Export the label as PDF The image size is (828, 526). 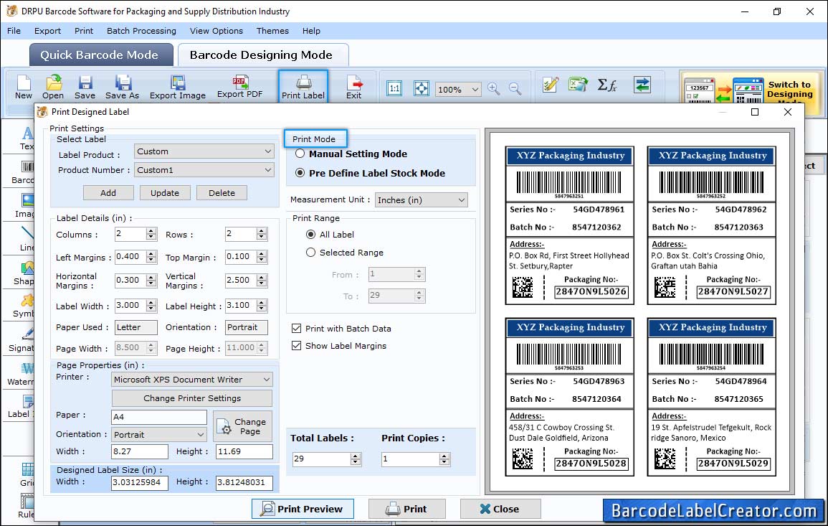tap(239, 88)
